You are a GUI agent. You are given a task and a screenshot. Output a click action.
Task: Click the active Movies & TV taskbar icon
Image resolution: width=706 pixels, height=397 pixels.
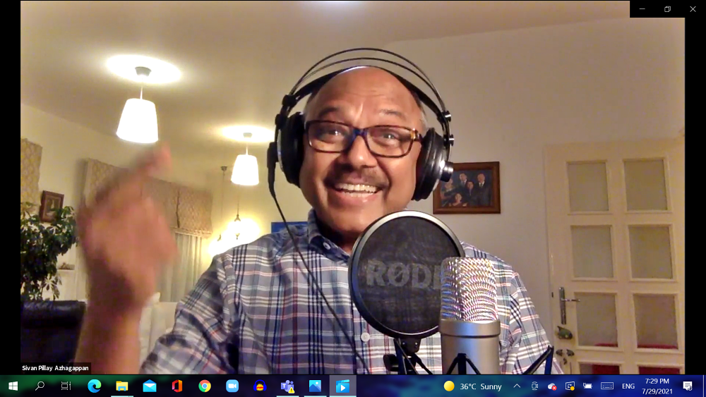342,386
